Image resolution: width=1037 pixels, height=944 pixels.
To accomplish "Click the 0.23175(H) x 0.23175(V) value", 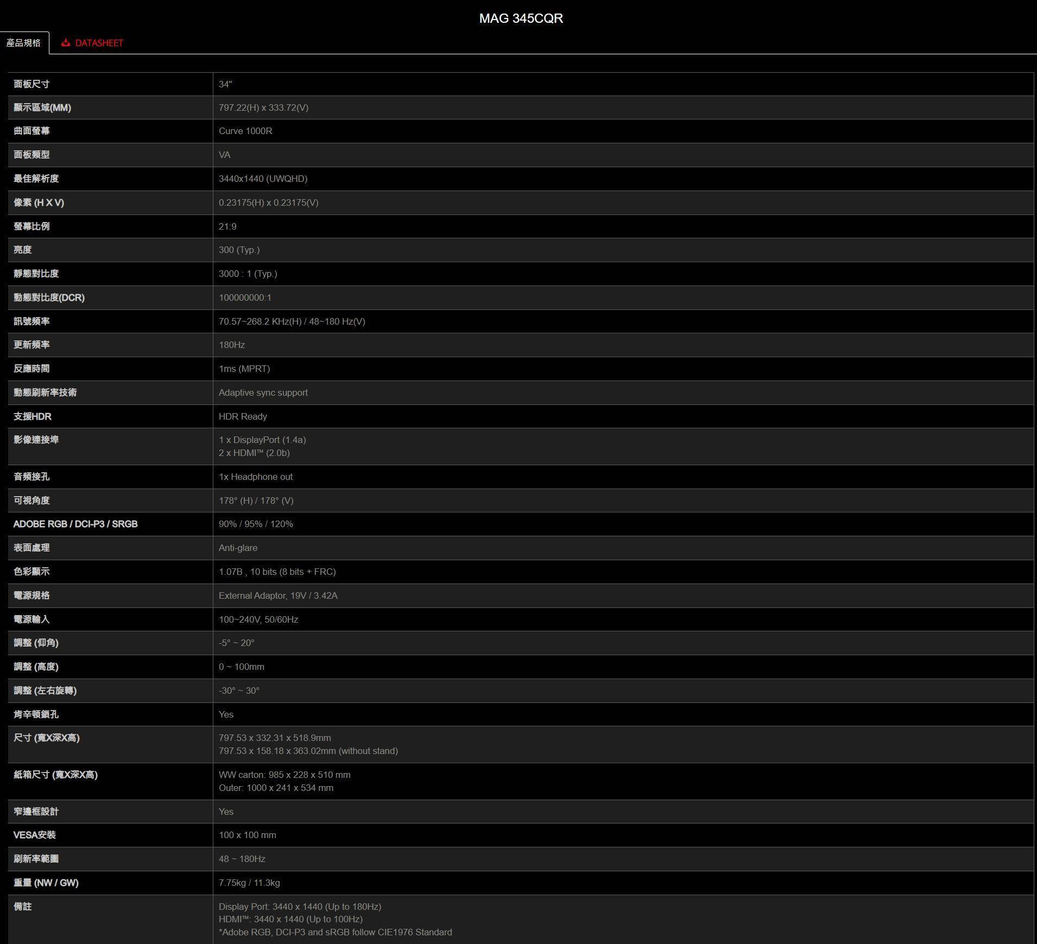I will tap(268, 202).
